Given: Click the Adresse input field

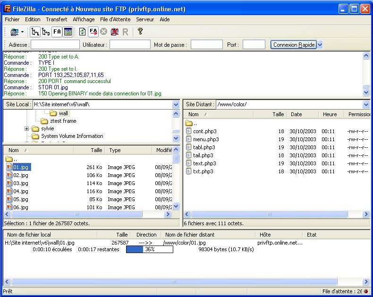Looking at the screenshot, I should click(x=55, y=44).
